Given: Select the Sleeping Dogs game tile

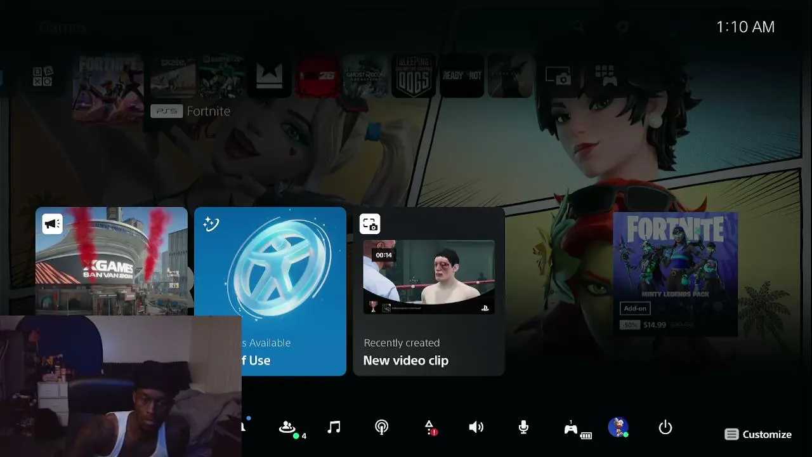Looking at the screenshot, I should 414,76.
